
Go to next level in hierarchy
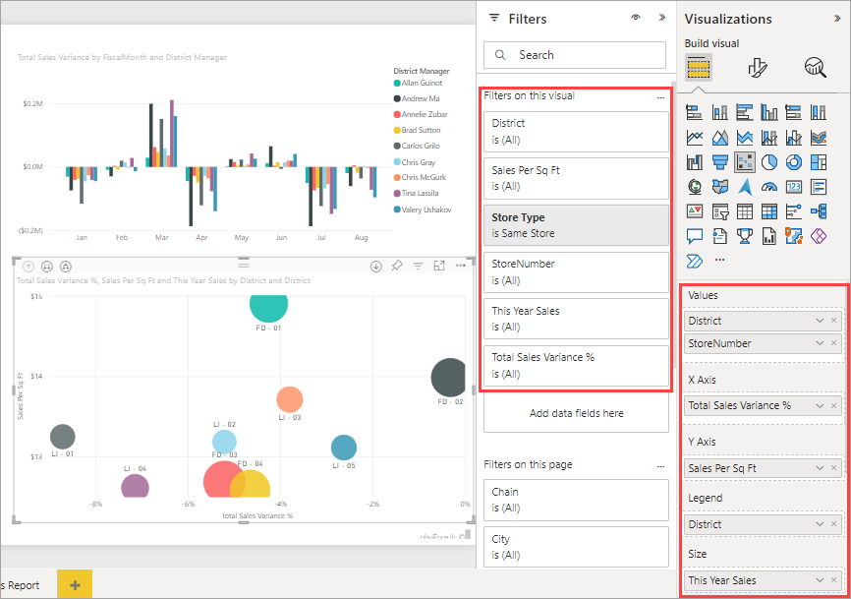47,267
